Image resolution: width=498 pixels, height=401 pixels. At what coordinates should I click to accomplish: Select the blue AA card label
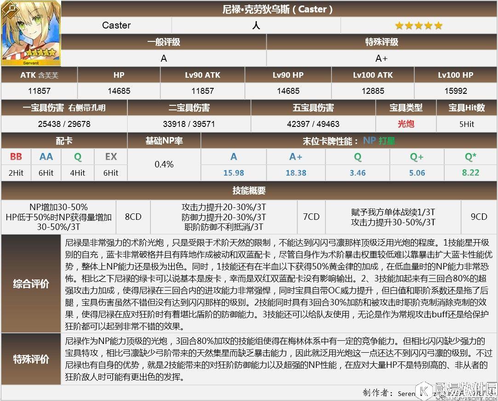[46, 157]
